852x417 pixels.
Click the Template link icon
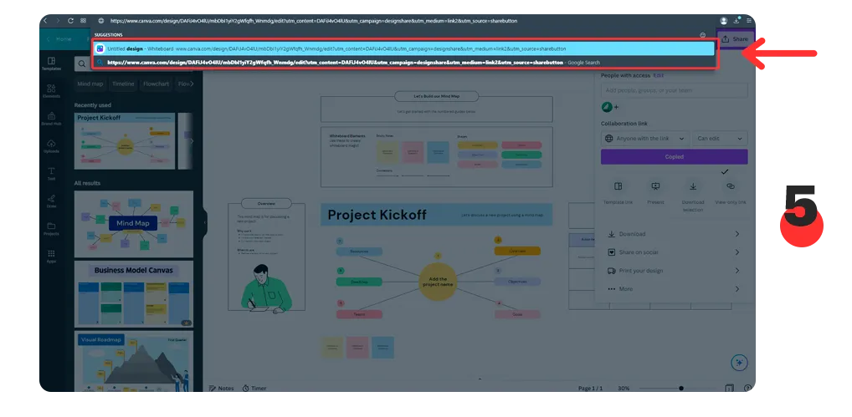point(618,190)
